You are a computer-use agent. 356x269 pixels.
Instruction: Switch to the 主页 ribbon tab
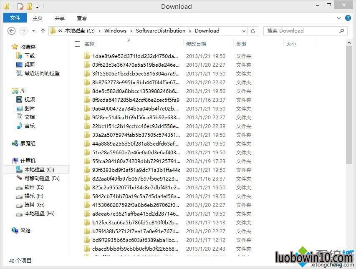click(38, 18)
